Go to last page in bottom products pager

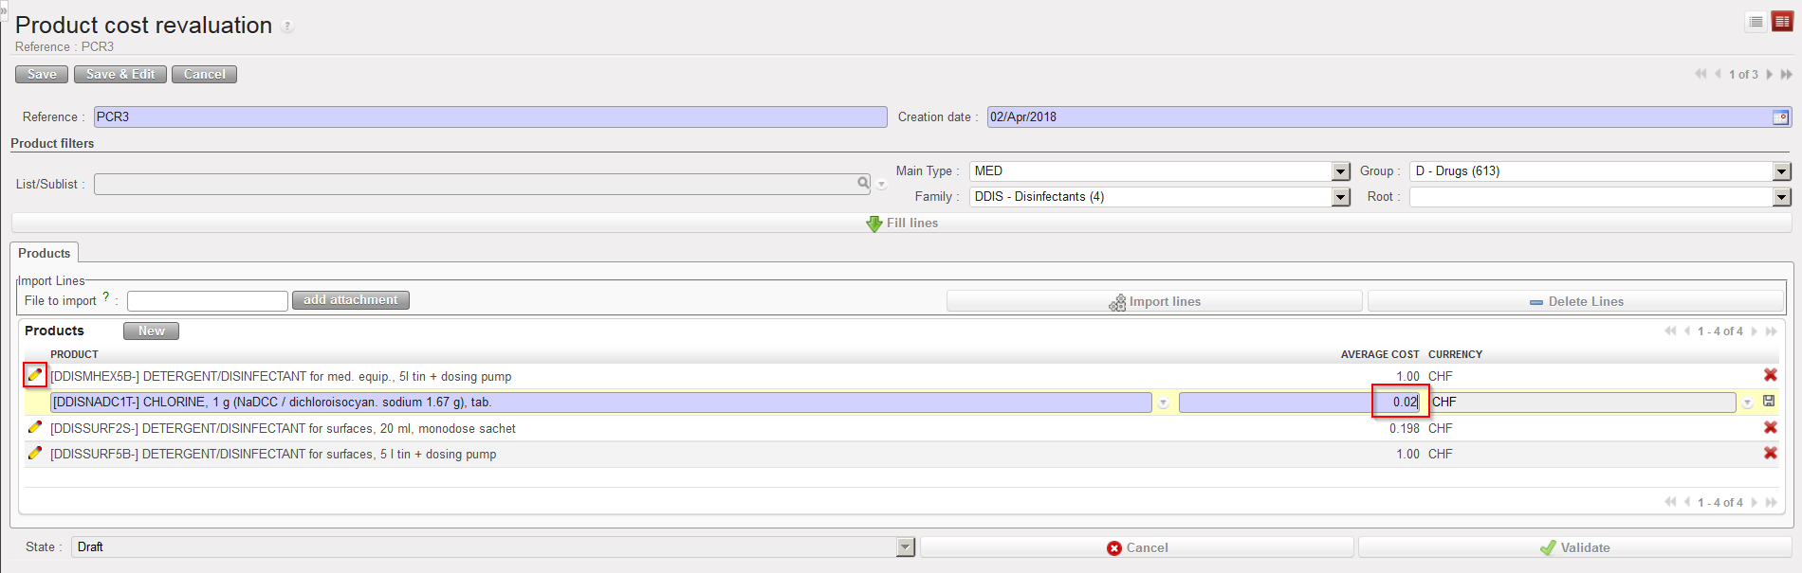point(1771,502)
